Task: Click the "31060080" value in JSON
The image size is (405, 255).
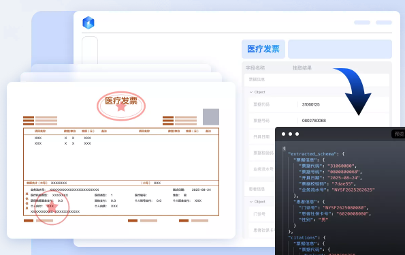Action: [x=341, y=166]
